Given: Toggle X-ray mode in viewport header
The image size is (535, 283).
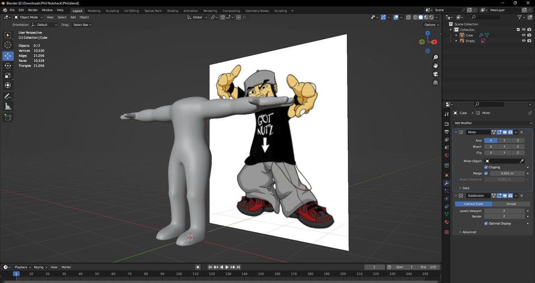Looking at the screenshot, I should 407,17.
